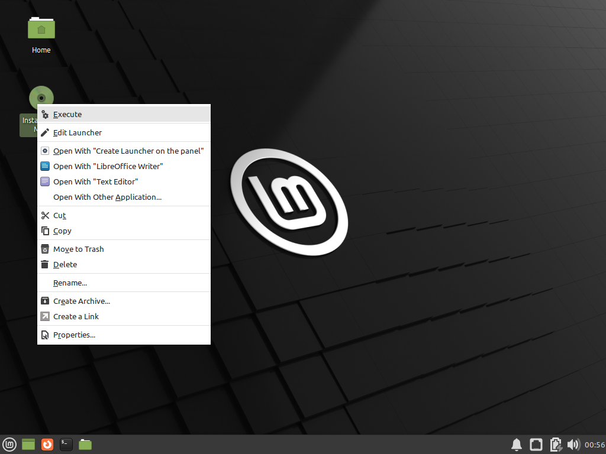The image size is (606, 454).
Task: Select Open With "LibreOffice Writer"
Action: [124, 166]
